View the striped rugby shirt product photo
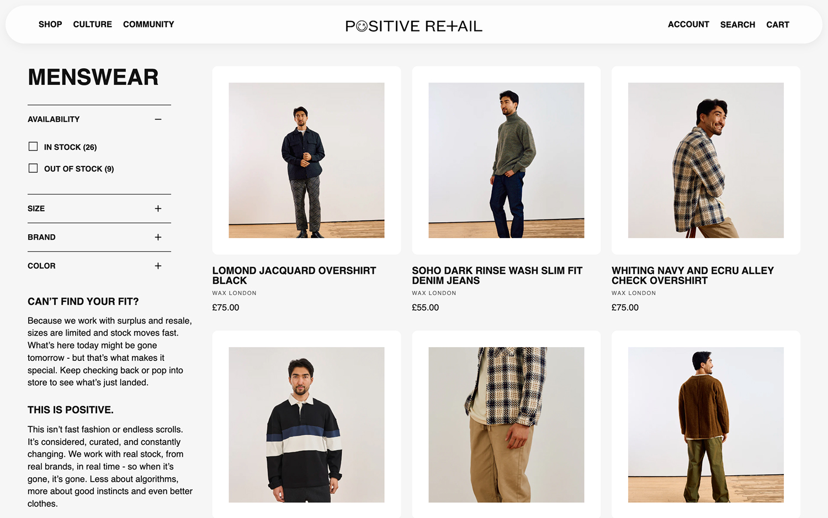Viewport: 828px width, 518px height. click(306, 424)
